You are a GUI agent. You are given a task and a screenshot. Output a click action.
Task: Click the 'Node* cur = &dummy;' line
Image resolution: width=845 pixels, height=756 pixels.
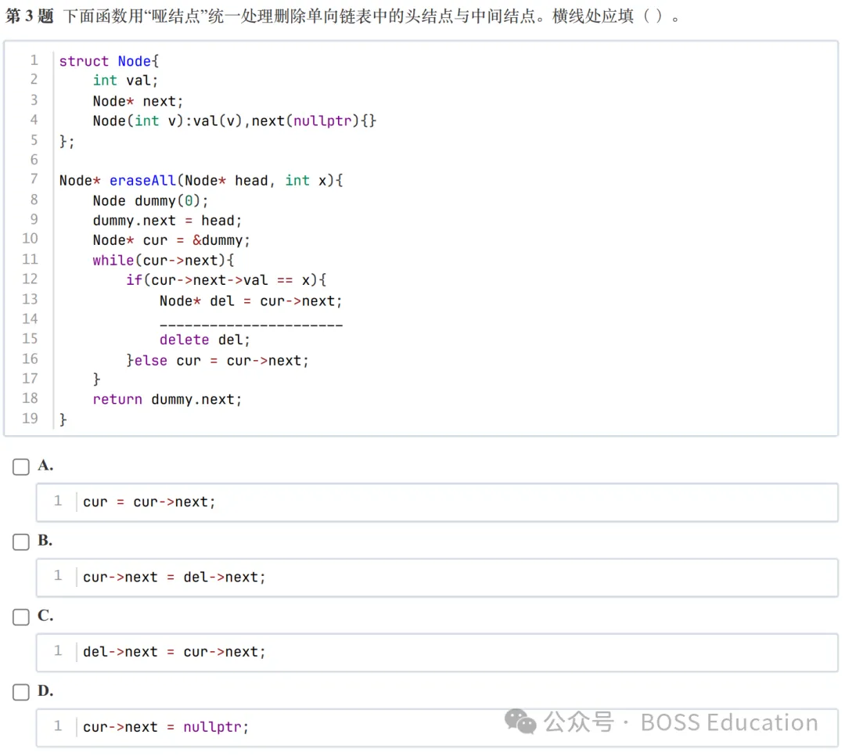[x=171, y=240]
